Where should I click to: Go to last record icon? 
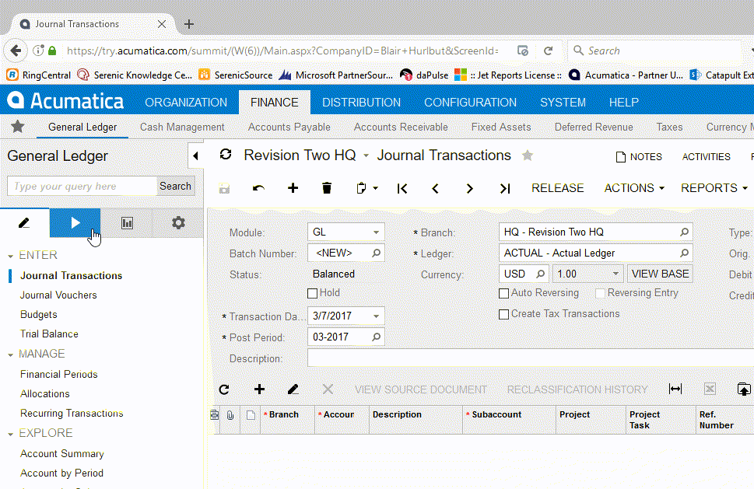tap(504, 188)
